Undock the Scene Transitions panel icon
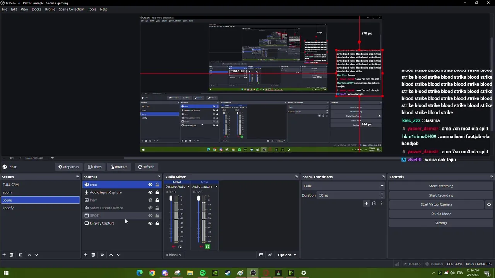Screen dimensions: 495x278 [x=383, y=177]
